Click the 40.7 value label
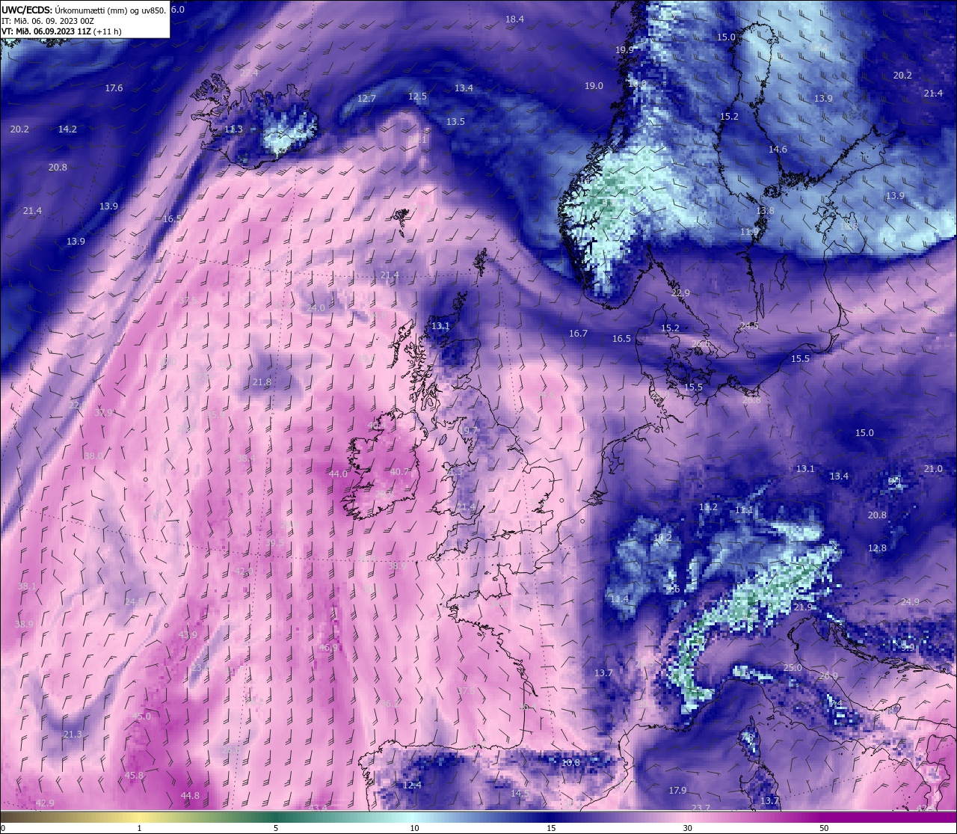 pyautogui.click(x=400, y=472)
